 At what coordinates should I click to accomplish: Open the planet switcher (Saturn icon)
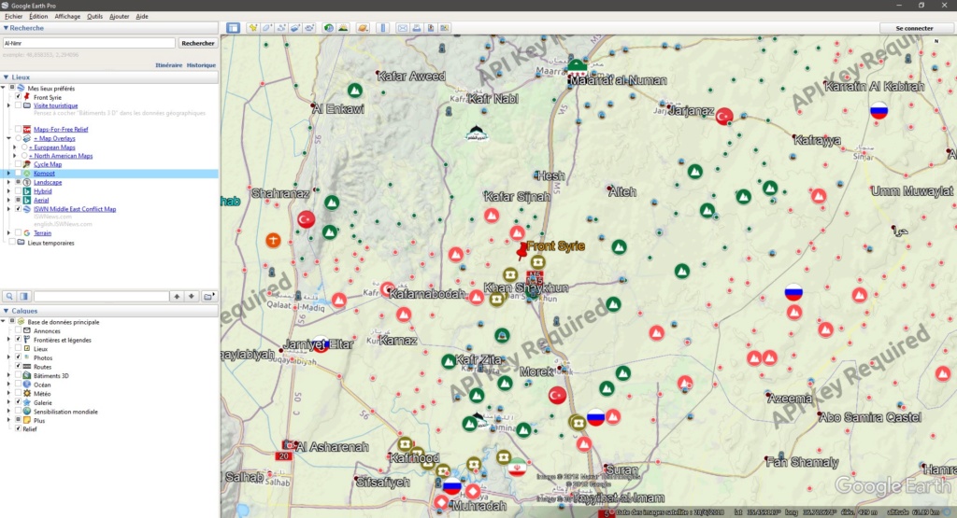click(364, 28)
